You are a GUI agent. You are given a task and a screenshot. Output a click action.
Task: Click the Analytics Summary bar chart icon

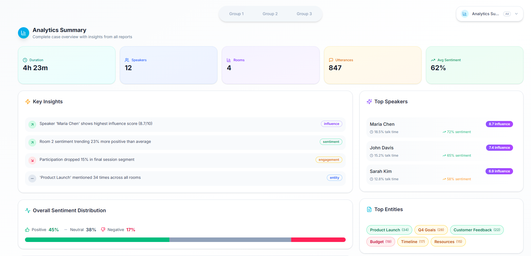(24, 33)
